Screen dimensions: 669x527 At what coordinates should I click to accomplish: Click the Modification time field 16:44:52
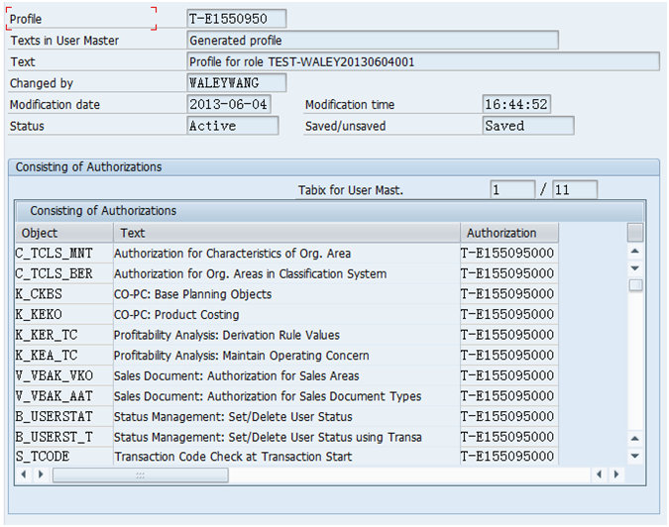[x=516, y=104]
